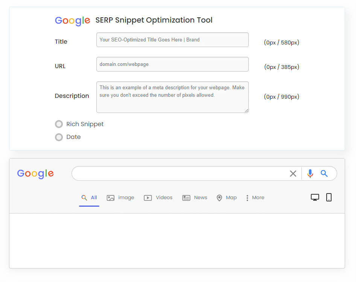
Task: Focus the Description text area
Action: pyautogui.click(x=173, y=97)
